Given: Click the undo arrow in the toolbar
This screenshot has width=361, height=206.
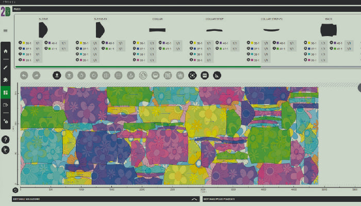Looking at the screenshot, I should [x=24, y=75].
